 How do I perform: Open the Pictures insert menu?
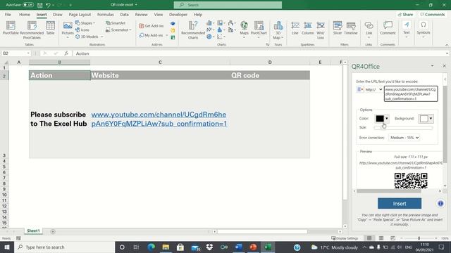point(68,30)
